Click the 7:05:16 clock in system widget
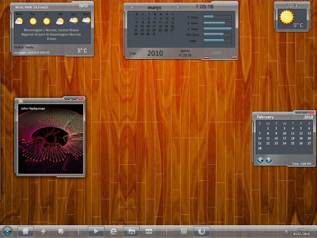The height and width of the screenshot is (238, 317). pyautogui.click(x=205, y=6)
